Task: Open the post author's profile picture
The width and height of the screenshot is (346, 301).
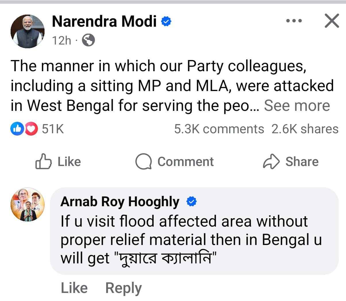Action: (x=28, y=31)
